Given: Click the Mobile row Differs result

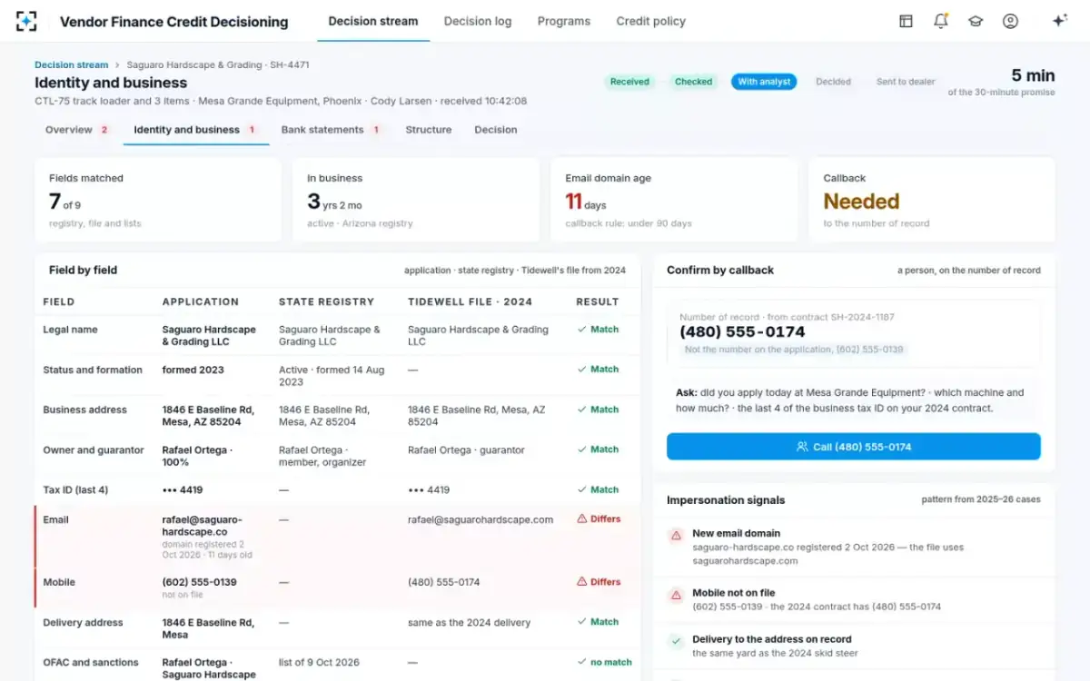Looking at the screenshot, I should point(599,582).
